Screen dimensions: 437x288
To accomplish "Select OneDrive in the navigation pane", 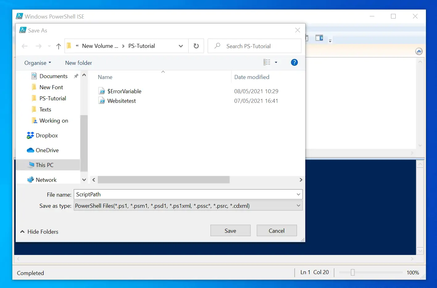I will pyautogui.click(x=47, y=150).
